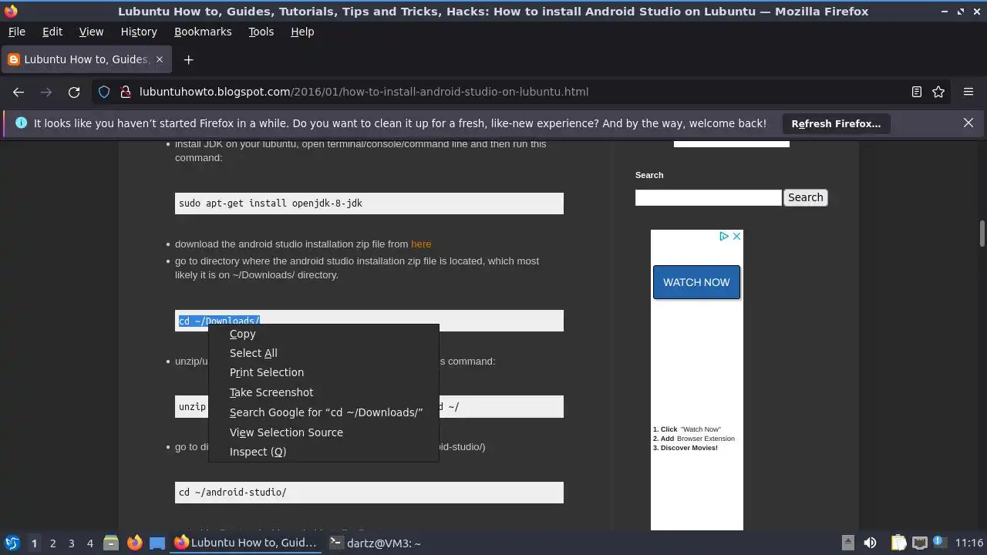
Task: Open the Firefox hamburger application menu
Action: (x=968, y=92)
